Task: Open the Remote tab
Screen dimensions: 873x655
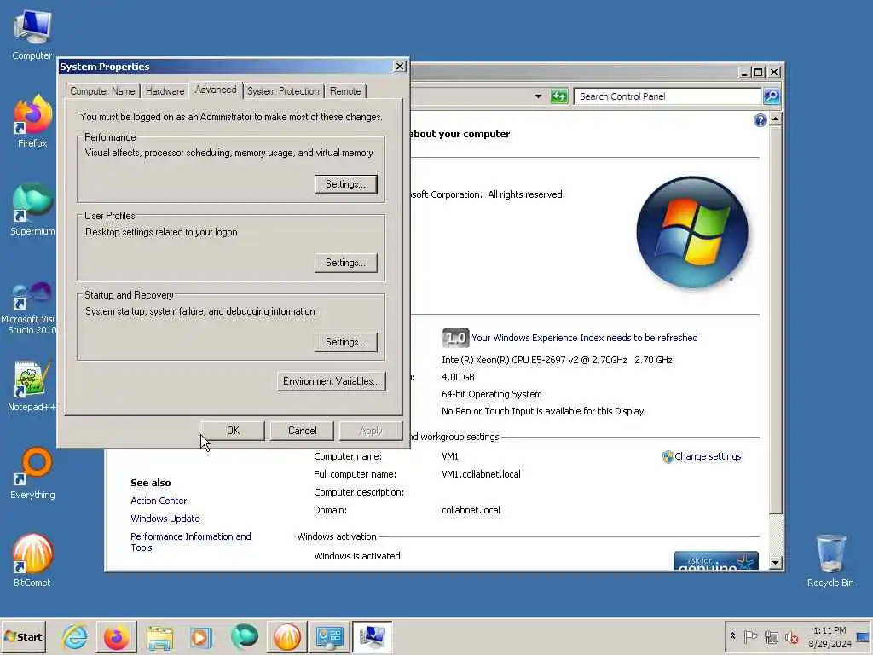Action: [x=345, y=90]
